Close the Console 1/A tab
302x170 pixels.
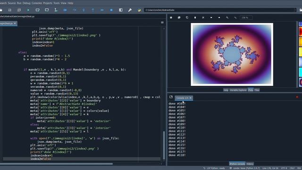click(191, 98)
